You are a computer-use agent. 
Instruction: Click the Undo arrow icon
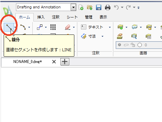[116, 7]
